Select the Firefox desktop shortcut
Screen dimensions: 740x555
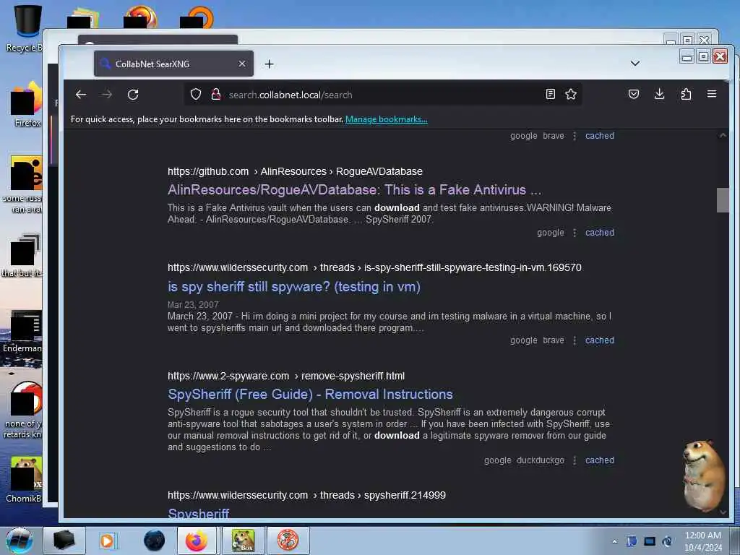pyautogui.click(x=26, y=105)
